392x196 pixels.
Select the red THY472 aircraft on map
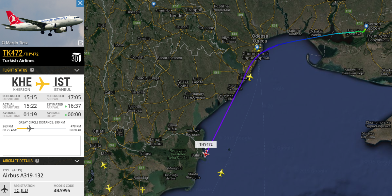tap(206, 153)
